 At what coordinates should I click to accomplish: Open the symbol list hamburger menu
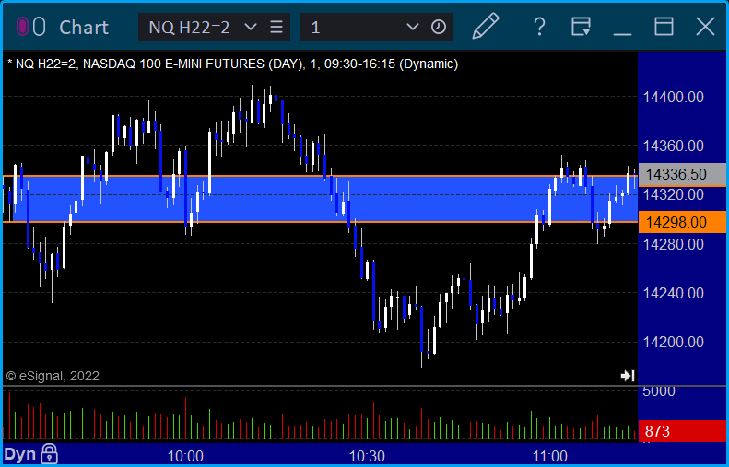[x=276, y=27]
